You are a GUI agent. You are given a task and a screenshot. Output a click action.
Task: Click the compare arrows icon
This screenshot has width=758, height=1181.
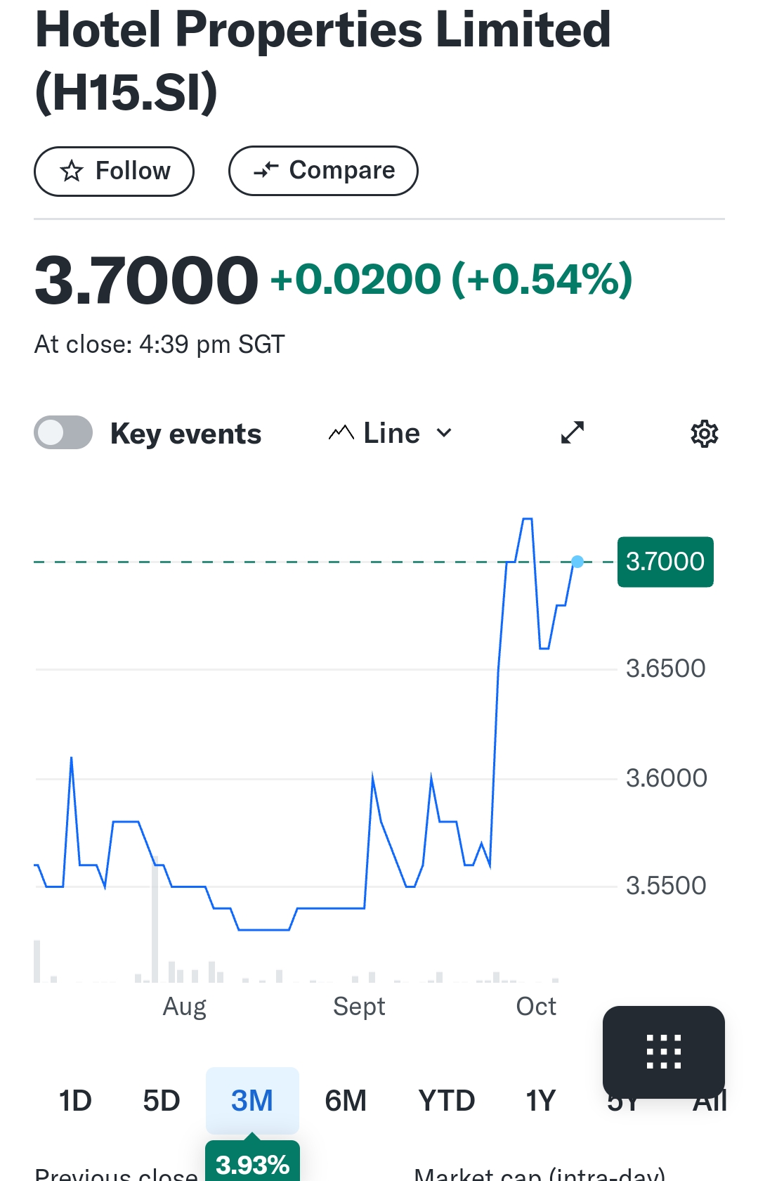click(x=266, y=169)
